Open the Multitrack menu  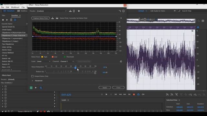[x=15, y=7]
